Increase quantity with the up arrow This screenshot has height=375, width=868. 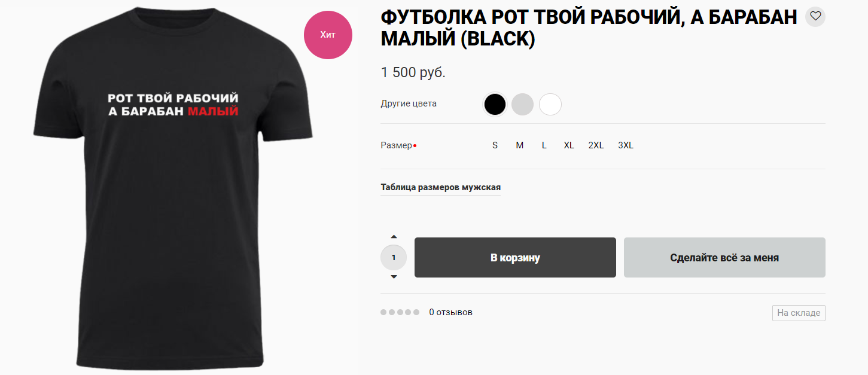394,237
